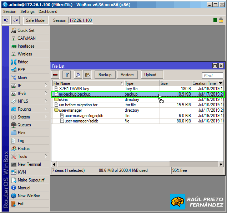227x213 pixels.
Task: Open the Dashboard menu
Action: click(x=48, y=11)
